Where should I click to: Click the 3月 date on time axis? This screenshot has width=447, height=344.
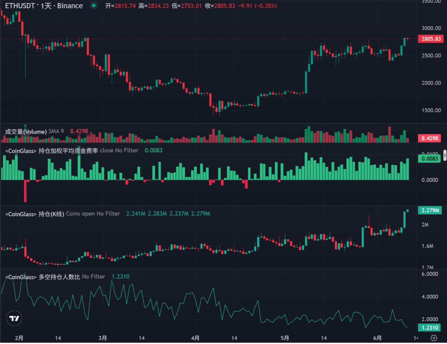[103, 338]
